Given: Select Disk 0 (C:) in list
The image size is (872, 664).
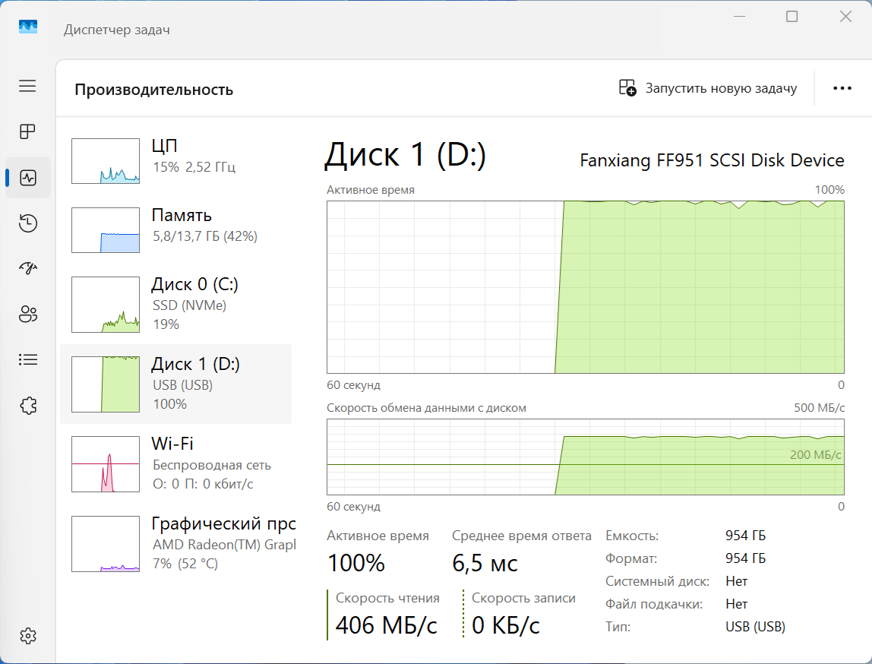Looking at the screenshot, I should coord(175,304).
